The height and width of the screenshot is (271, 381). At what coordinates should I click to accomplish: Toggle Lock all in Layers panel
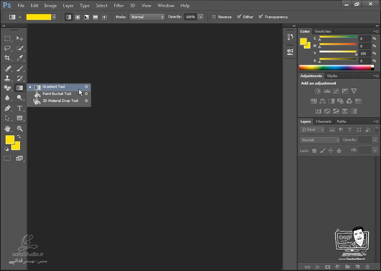[339, 151]
